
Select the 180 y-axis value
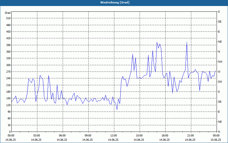pyautogui.click(x=8, y=92)
